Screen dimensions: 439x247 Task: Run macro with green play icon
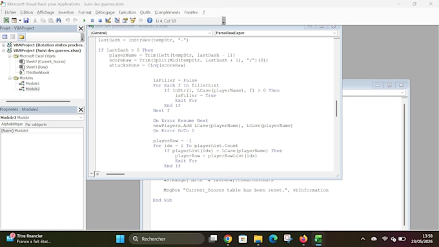[84, 21]
